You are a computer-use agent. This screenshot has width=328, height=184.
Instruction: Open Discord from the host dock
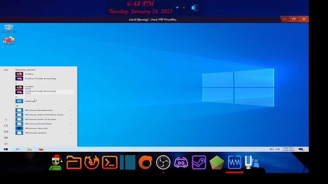[181, 163]
